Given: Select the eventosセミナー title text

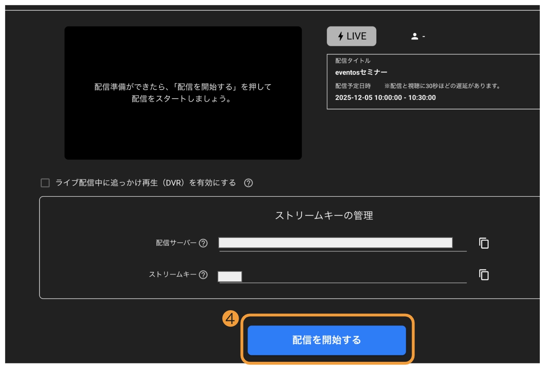Looking at the screenshot, I should [361, 72].
